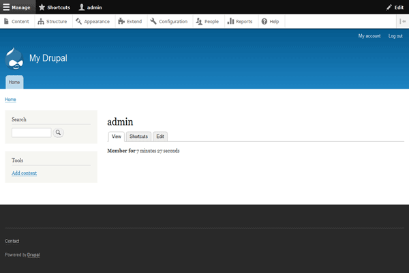Click the Manage hamburger menu icon

click(7, 7)
